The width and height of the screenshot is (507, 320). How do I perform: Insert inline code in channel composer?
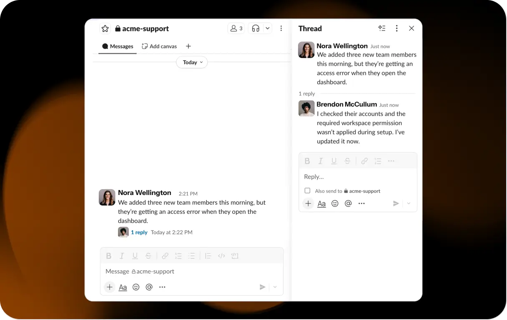point(221,256)
